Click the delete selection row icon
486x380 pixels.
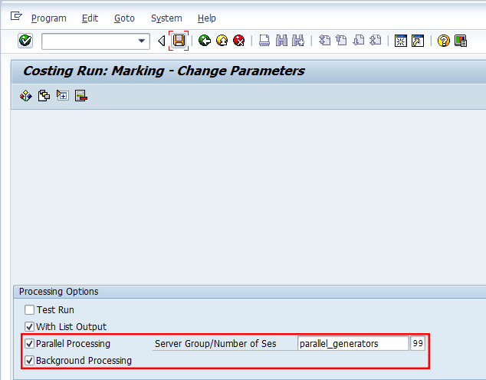click(81, 96)
